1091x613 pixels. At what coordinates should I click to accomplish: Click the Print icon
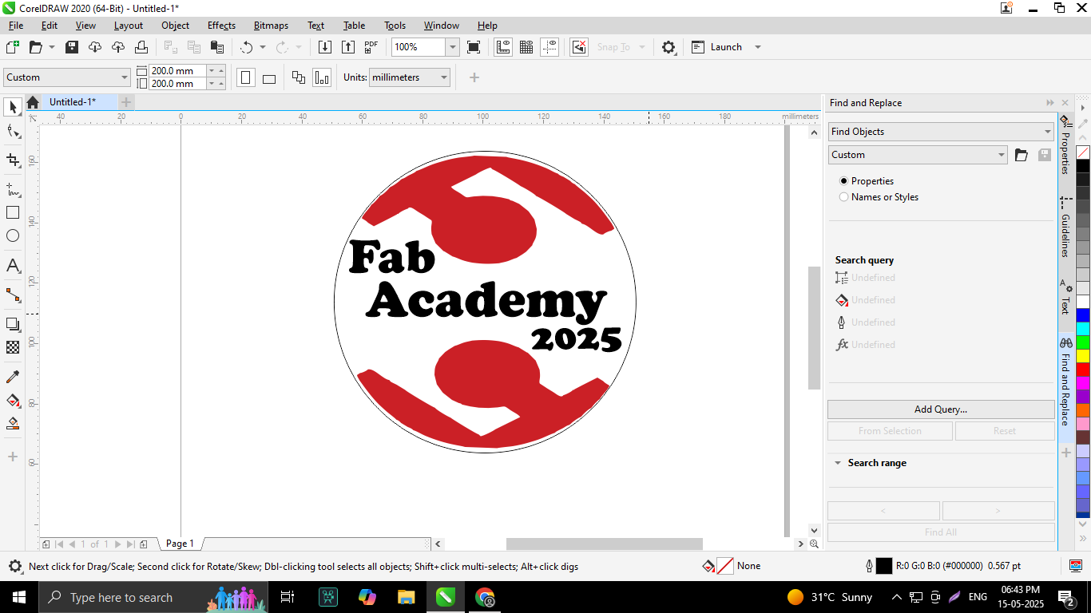click(141, 47)
